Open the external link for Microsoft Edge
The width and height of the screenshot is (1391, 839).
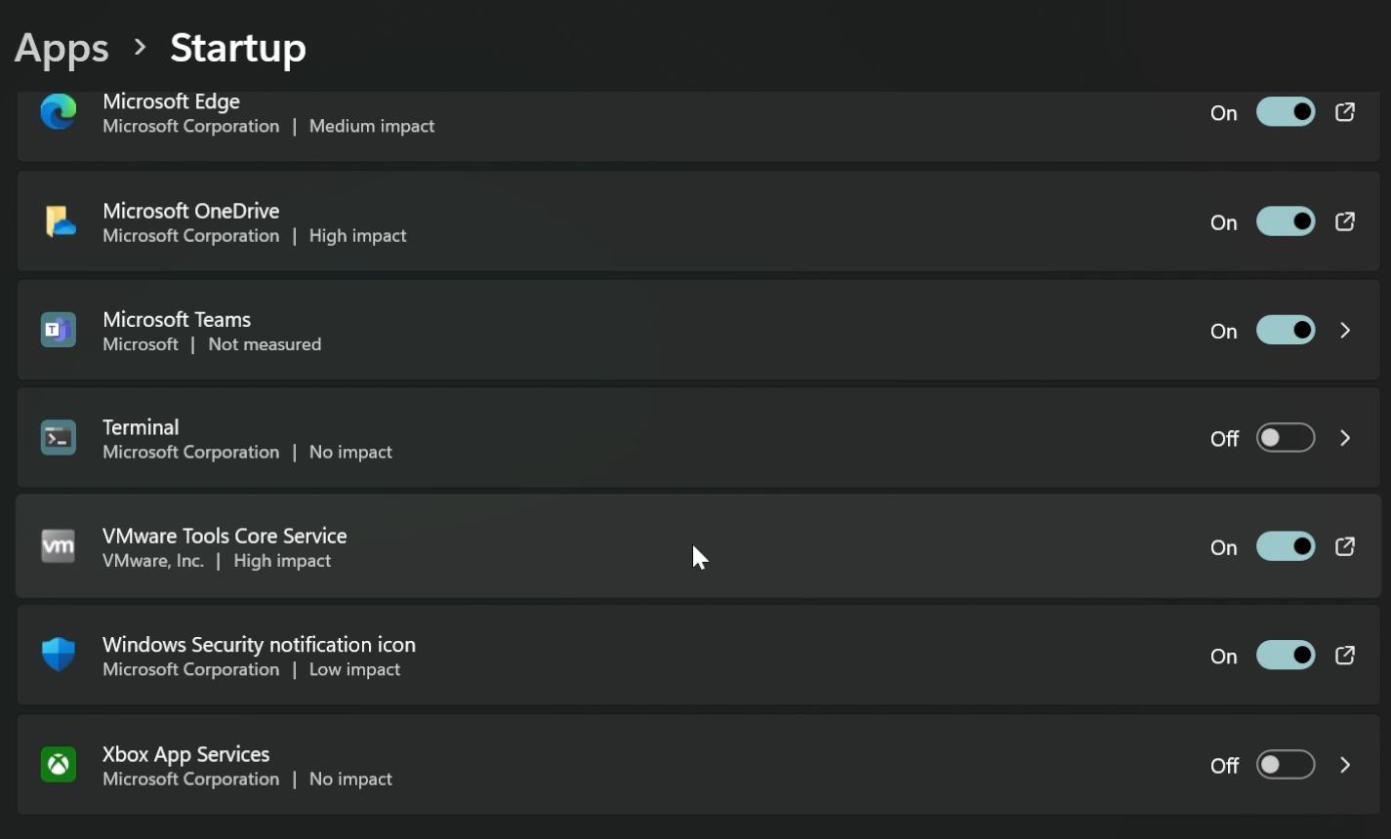click(1345, 111)
